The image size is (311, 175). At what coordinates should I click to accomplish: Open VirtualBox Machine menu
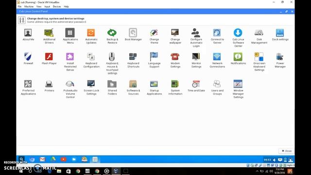(x=29, y=6)
